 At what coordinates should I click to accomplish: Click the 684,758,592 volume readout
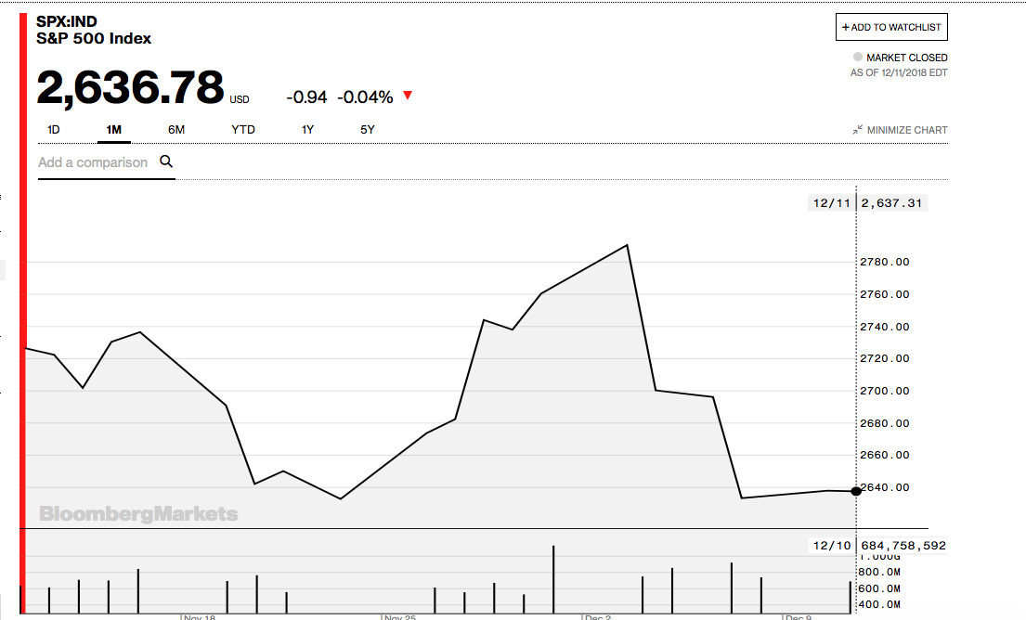click(x=903, y=546)
